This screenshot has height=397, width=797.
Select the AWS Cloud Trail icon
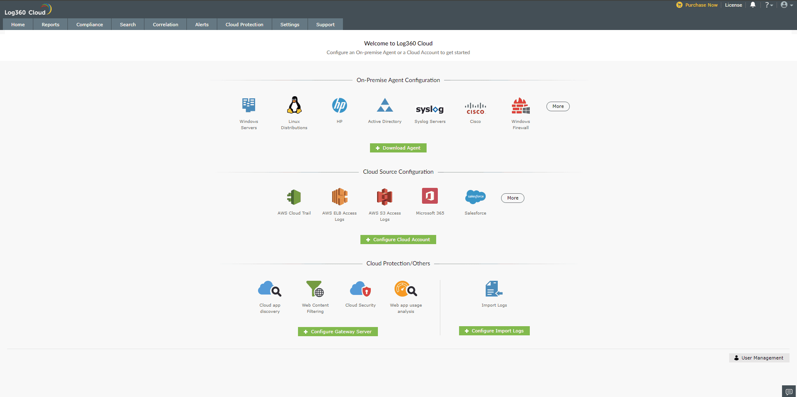tap(294, 197)
